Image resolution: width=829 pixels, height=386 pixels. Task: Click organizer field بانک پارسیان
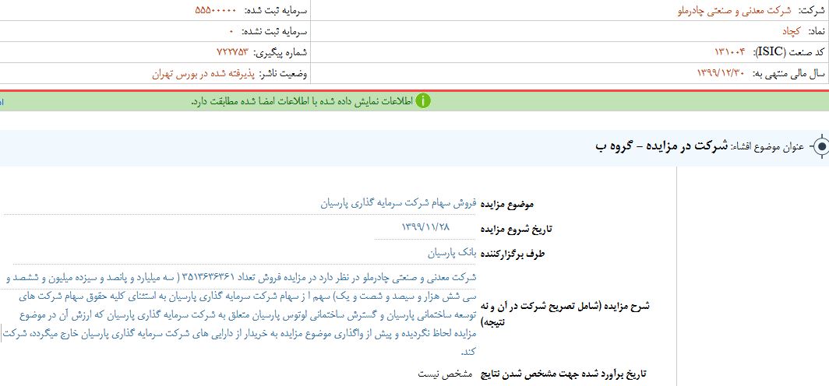point(452,252)
